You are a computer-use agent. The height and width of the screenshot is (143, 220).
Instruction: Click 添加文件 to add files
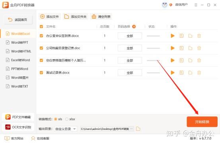(x=50, y=17)
